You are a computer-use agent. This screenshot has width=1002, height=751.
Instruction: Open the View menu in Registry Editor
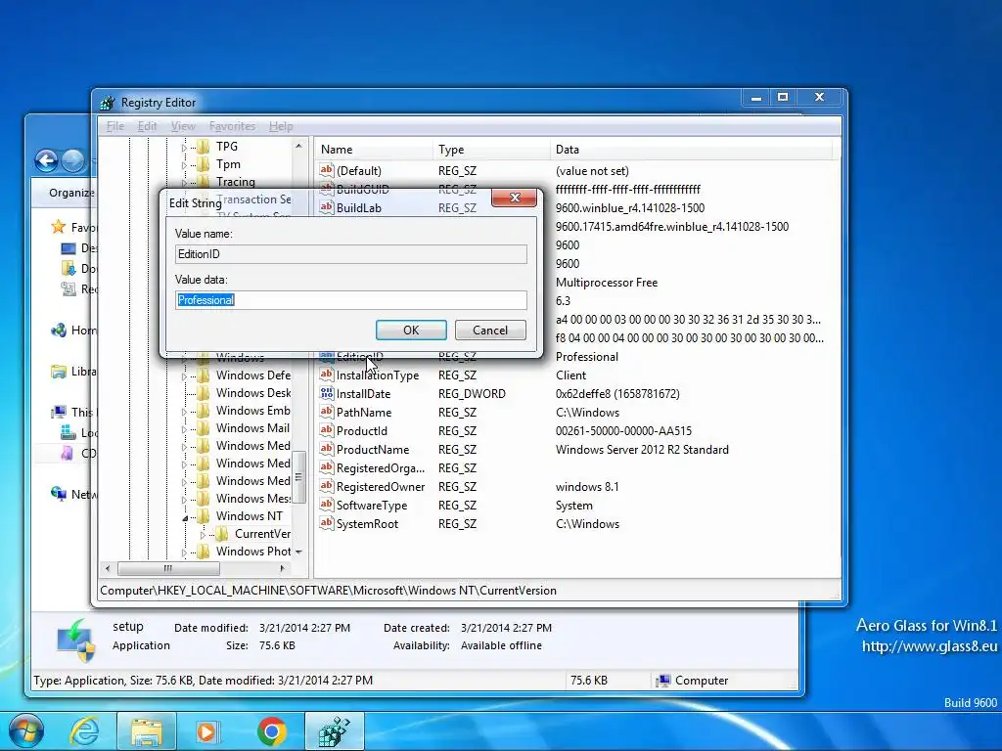point(183,126)
